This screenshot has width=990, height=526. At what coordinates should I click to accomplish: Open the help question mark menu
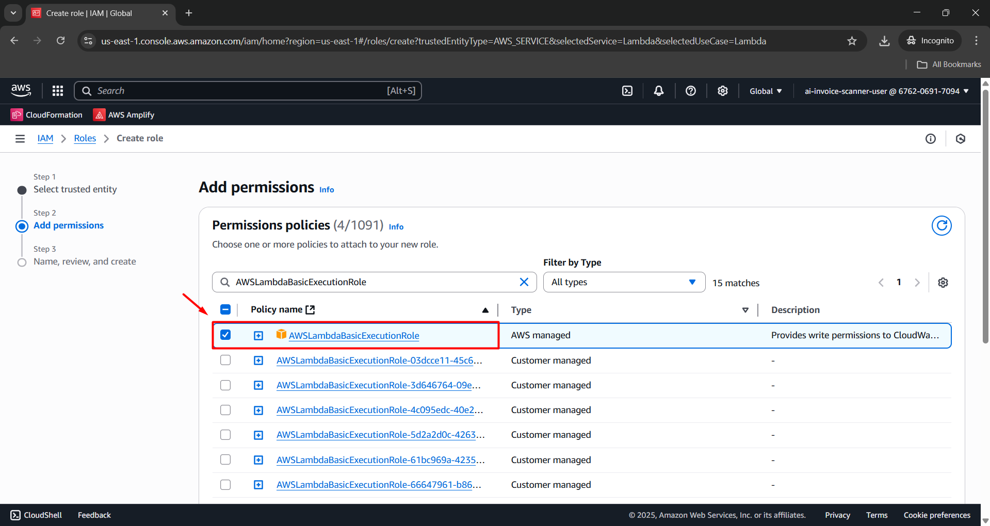coord(690,91)
